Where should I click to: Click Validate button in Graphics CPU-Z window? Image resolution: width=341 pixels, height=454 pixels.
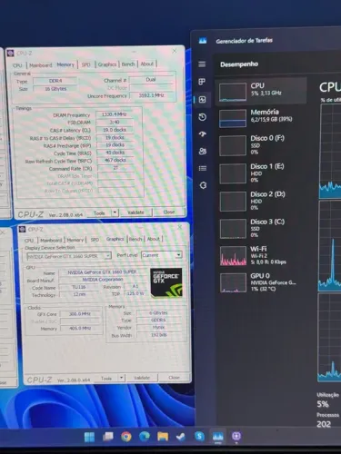[142, 378]
